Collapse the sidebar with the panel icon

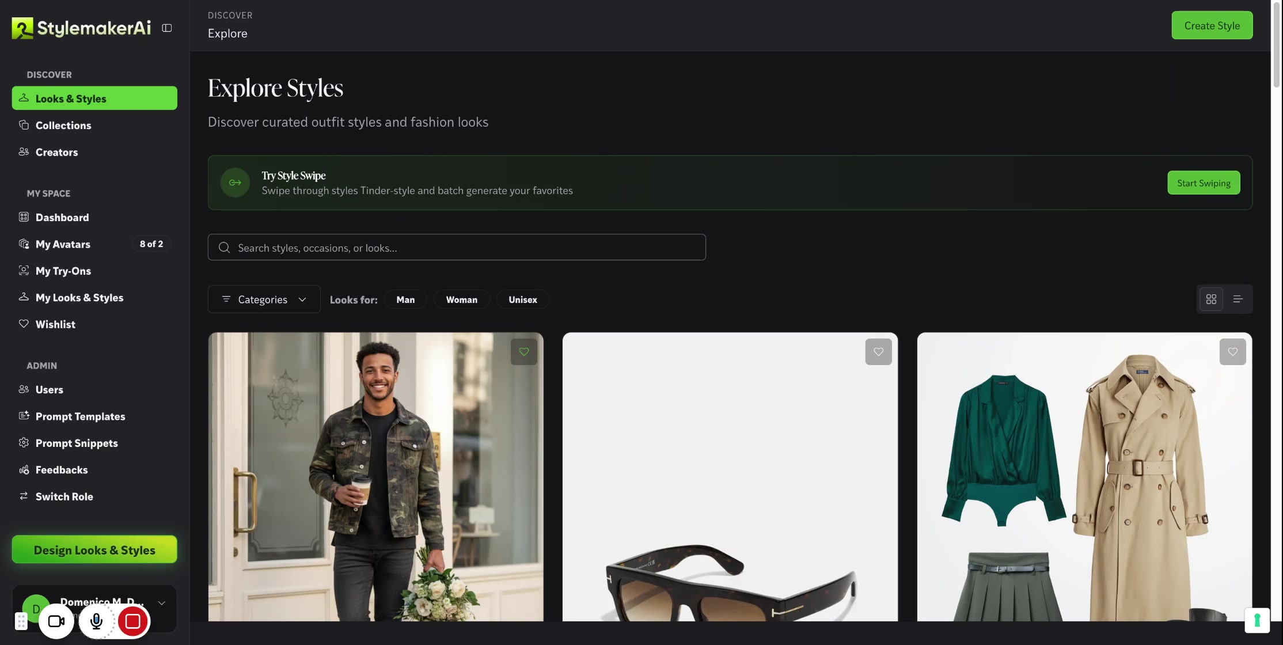167,28
